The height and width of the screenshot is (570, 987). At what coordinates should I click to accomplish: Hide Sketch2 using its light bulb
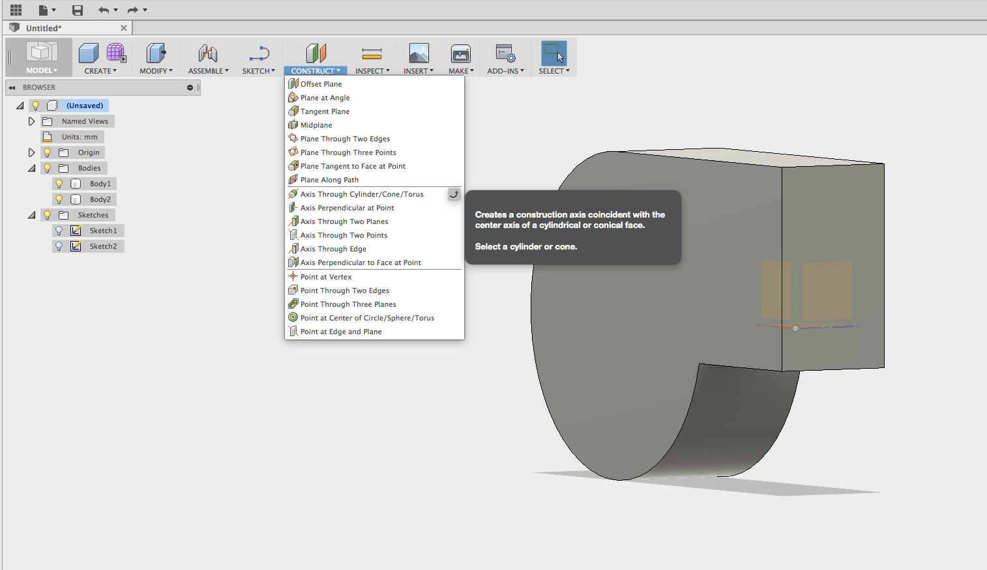(59, 246)
